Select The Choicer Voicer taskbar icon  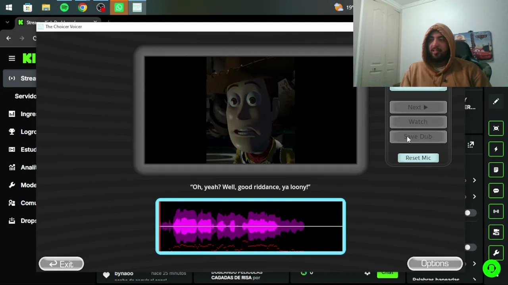pos(137,7)
